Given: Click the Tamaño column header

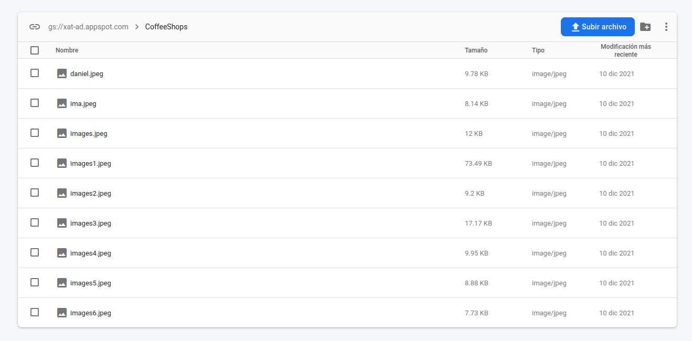Looking at the screenshot, I should (476, 50).
